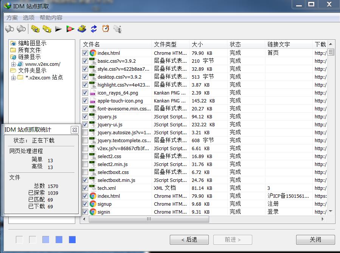Viewport: 340px width, 253px height.
Task: Uncheck the tech.xml checkbox
Action: point(85,188)
